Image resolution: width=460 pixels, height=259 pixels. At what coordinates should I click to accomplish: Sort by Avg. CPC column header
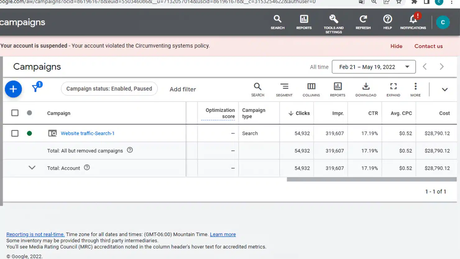(401, 113)
